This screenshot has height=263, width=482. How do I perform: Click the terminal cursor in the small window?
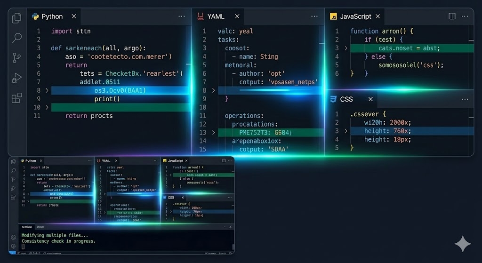click(x=23, y=247)
